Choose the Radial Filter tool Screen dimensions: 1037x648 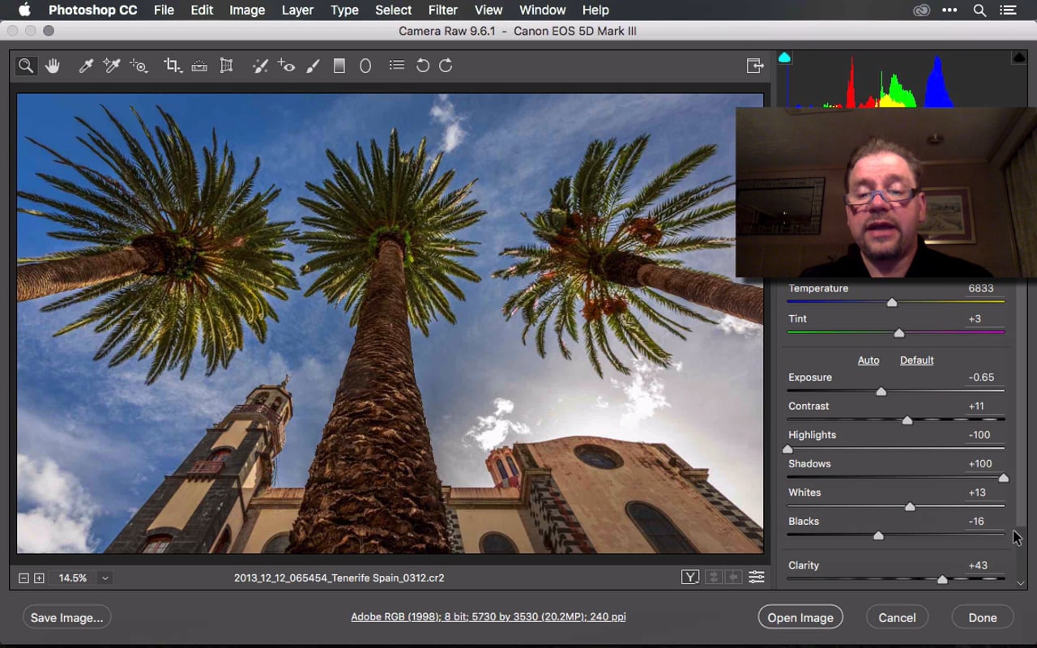click(x=365, y=66)
